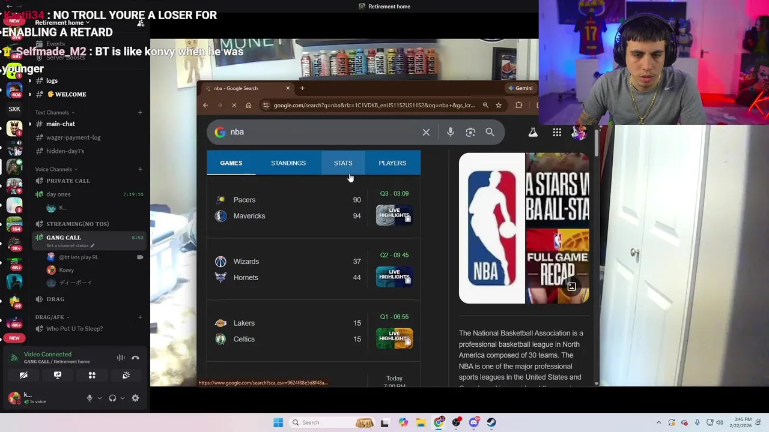The image size is (769, 432).
Task: Mute Discord microphone
Action: pyautogui.click(x=90, y=398)
